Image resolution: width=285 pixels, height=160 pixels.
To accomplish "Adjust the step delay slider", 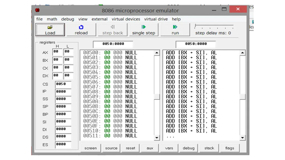I will pos(195,26).
